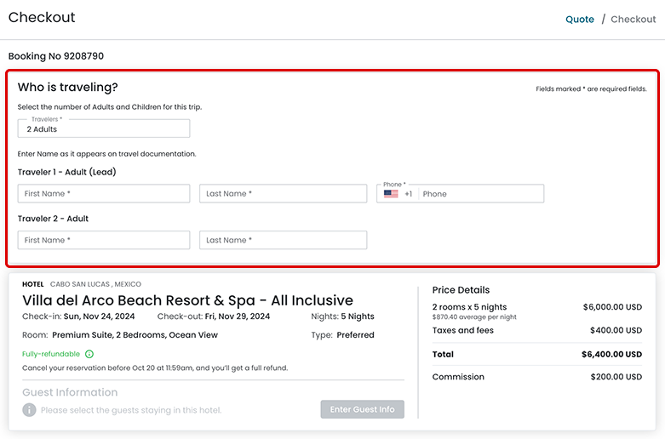This screenshot has height=439, width=665.
Task: Click the Total $6,400.00 USD amount
Action: tap(611, 354)
